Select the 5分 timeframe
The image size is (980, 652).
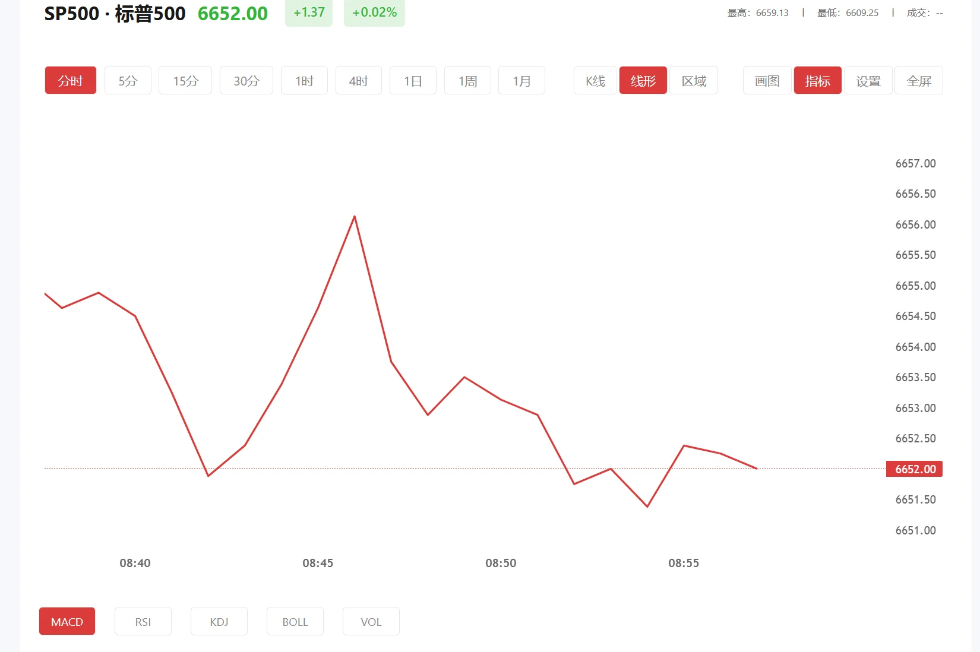point(127,80)
